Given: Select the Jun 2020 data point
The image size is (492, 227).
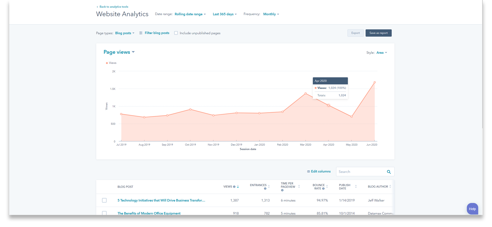Looking at the screenshot, I should click(375, 82).
